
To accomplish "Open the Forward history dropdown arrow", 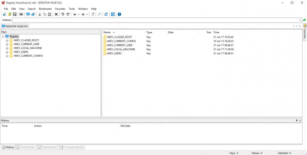I will pyautogui.click(x=87, y=14).
